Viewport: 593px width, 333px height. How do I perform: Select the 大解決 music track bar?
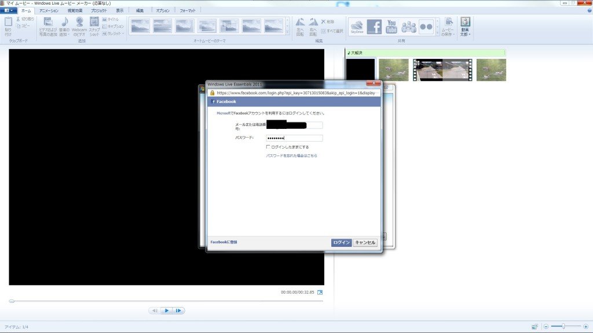tap(426, 53)
